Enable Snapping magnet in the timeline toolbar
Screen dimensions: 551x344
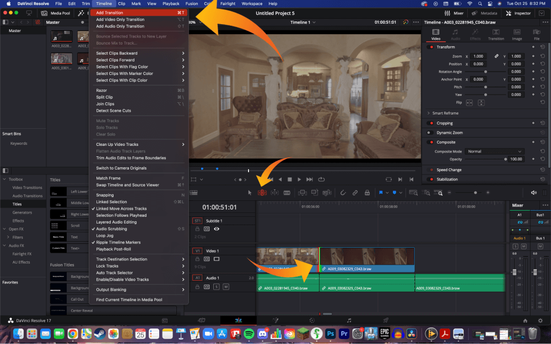pos(343,192)
